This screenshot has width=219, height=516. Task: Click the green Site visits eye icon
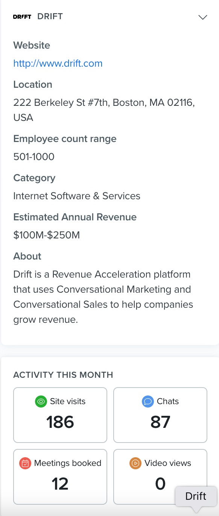click(41, 402)
